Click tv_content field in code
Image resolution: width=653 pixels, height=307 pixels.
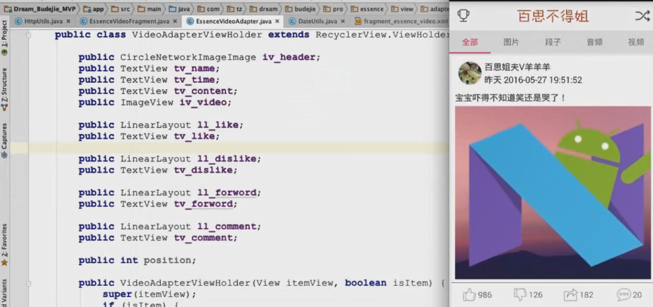point(203,91)
